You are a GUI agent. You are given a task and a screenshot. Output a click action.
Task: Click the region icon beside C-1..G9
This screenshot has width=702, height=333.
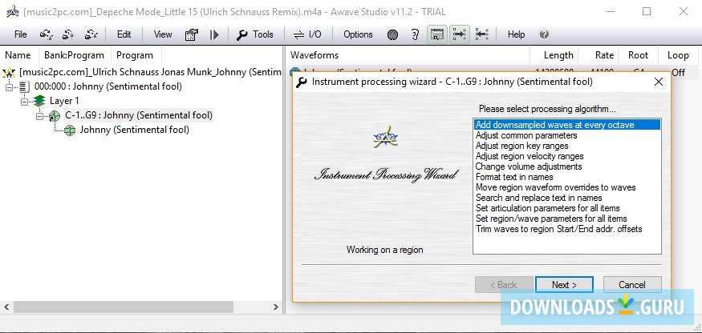coord(55,116)
